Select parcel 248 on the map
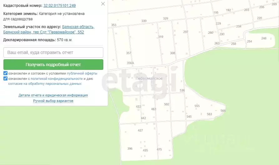 pyautogui.click(x=264, y=38)
